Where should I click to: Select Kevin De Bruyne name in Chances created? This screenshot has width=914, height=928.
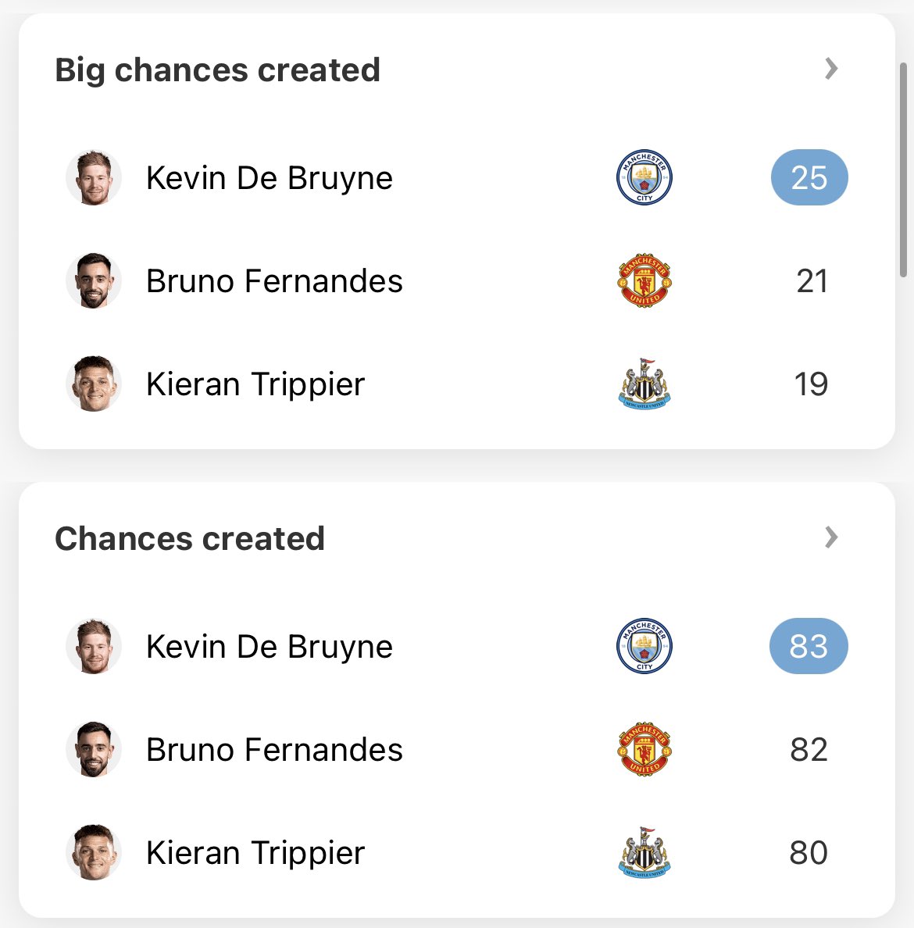click(270, 647)
